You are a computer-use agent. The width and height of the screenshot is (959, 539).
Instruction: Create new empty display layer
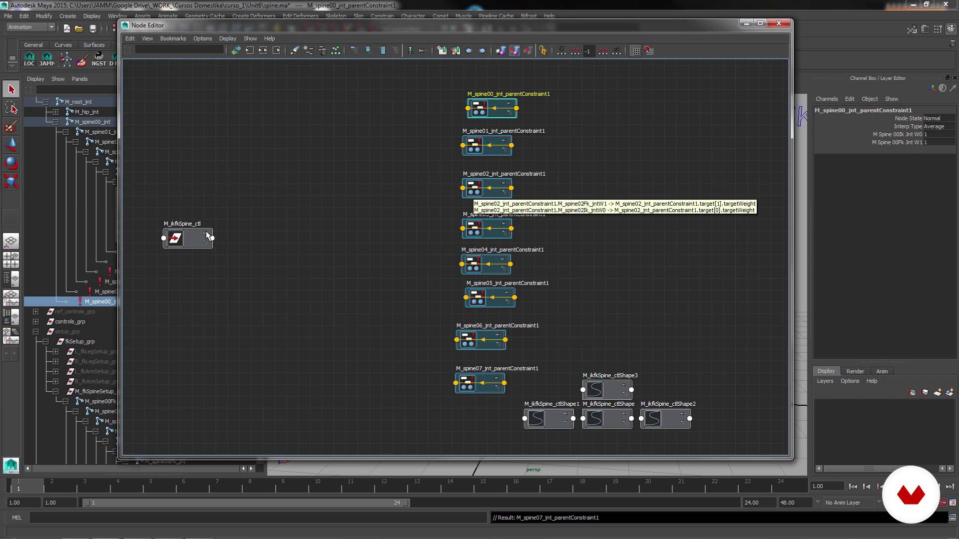(x=938, y=393)
